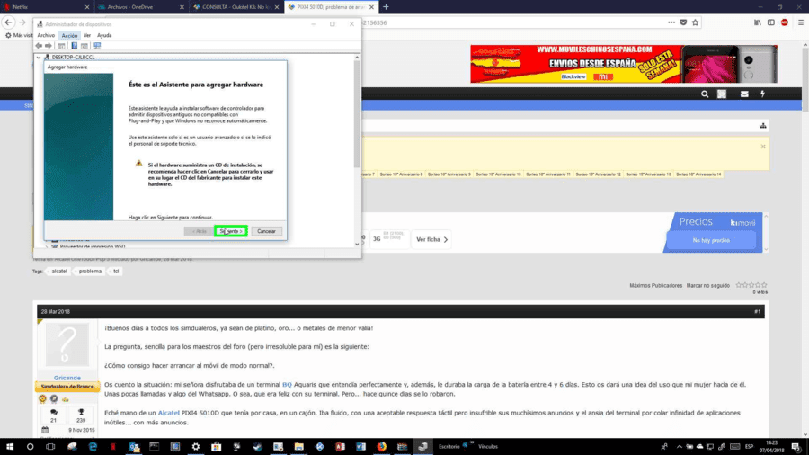Open the forum messages envelope icon

744,94
